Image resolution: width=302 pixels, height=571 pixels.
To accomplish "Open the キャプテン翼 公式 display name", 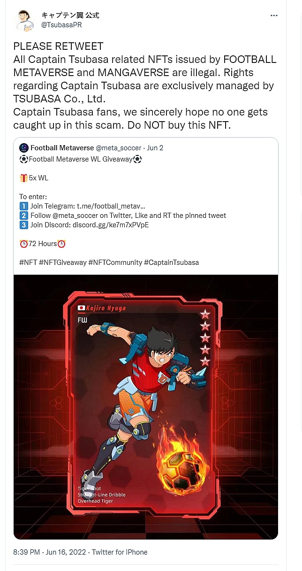I will [x=70, y=15].
